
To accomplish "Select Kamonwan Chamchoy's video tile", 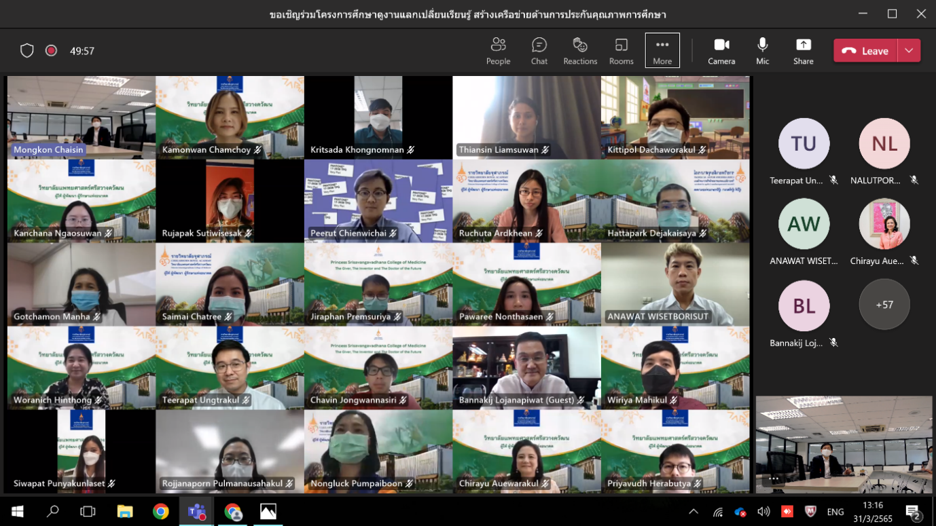I will click(230, 117).
